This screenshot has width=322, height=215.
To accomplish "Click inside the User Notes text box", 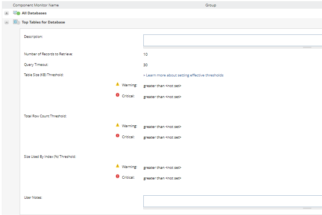I will [232, 201].
